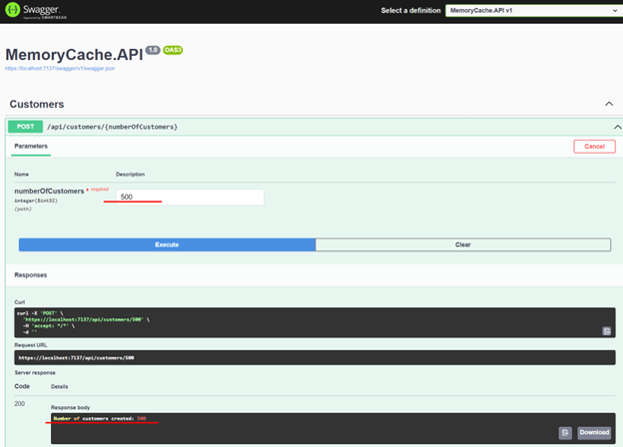Cancel the try-it-out mode

pyautogui.click(x=594, y=147)
